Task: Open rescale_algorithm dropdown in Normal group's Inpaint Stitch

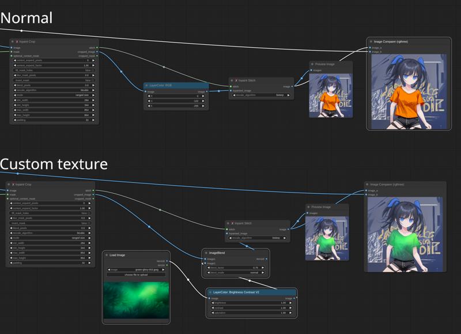Action: click(x=262, y=95)
